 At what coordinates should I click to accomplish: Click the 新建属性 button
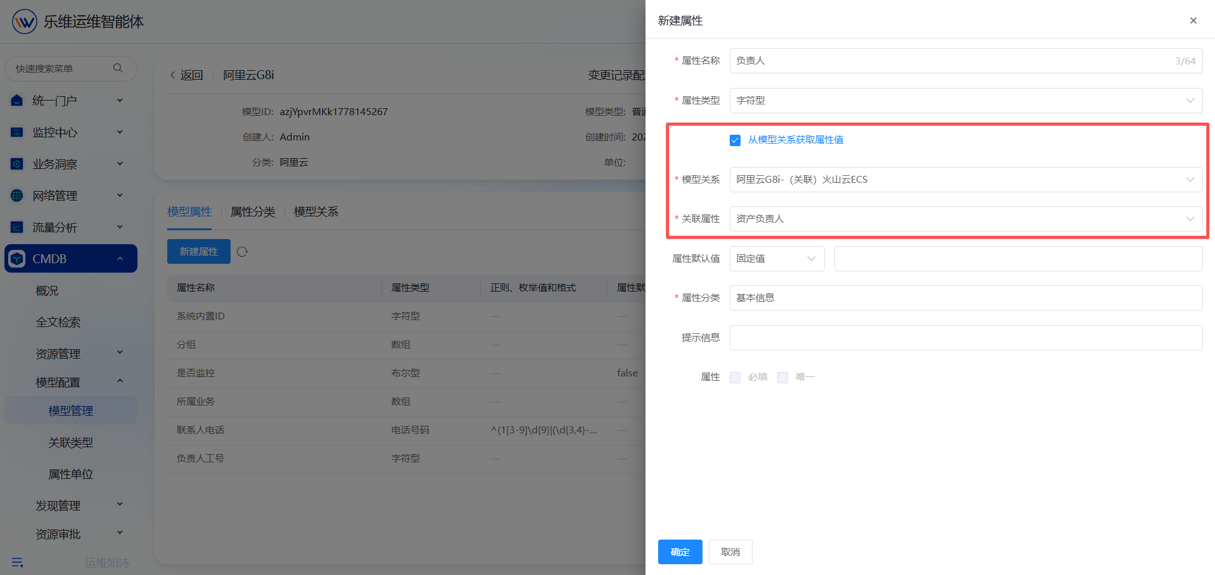[x=198, y=252]
